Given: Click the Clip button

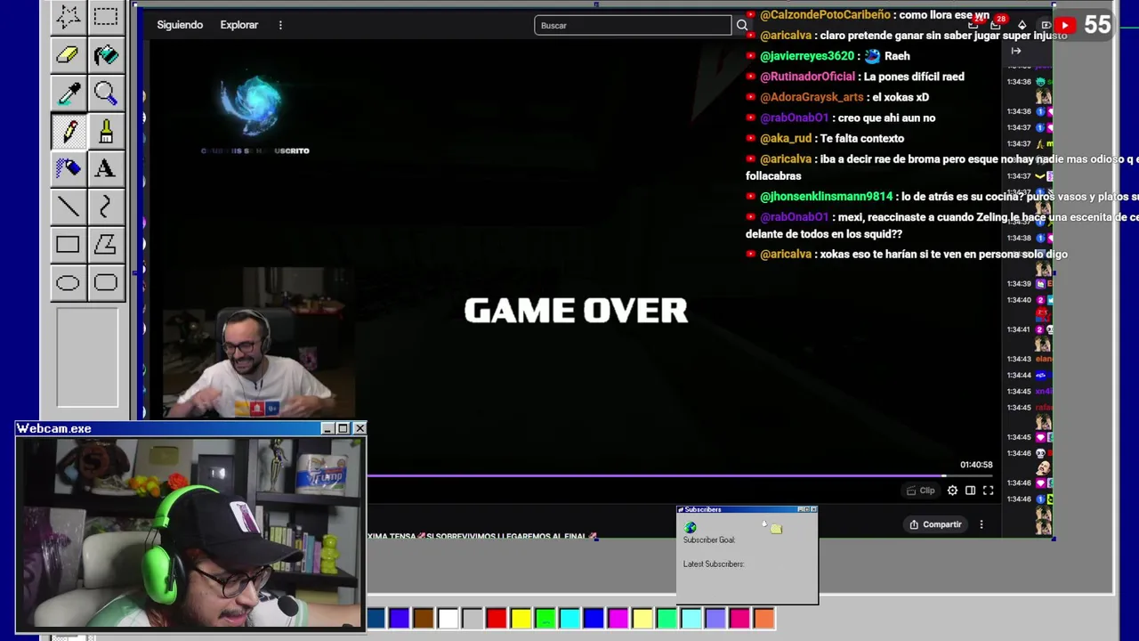Looking at the screenshot, I should click(920, 491).
